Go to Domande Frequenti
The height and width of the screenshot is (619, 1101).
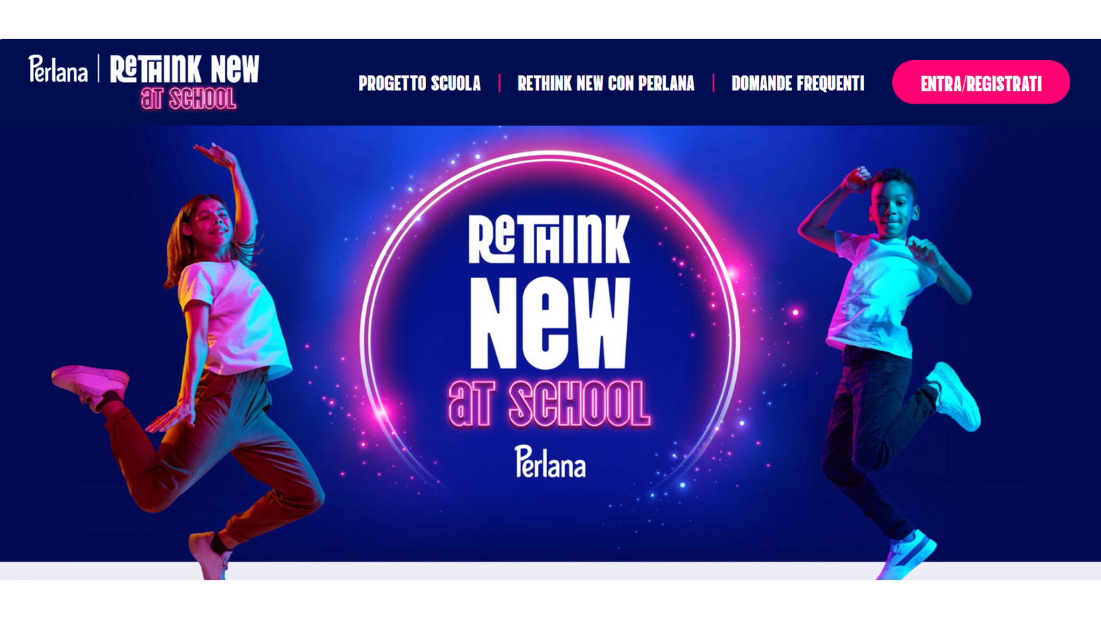click(x=798, y=84)
